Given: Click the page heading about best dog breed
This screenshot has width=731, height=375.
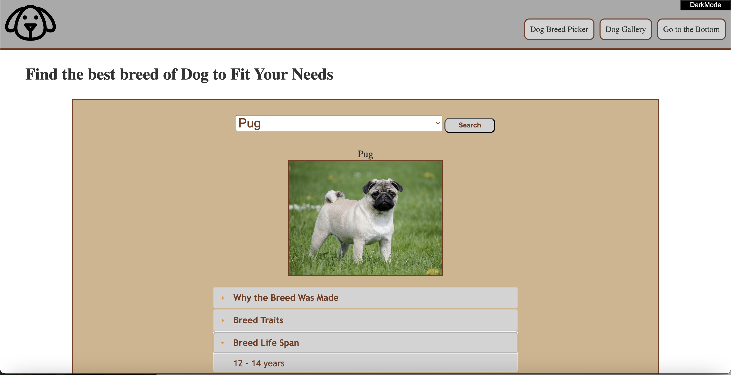Looking at the screenshot, I should (179, 74).
